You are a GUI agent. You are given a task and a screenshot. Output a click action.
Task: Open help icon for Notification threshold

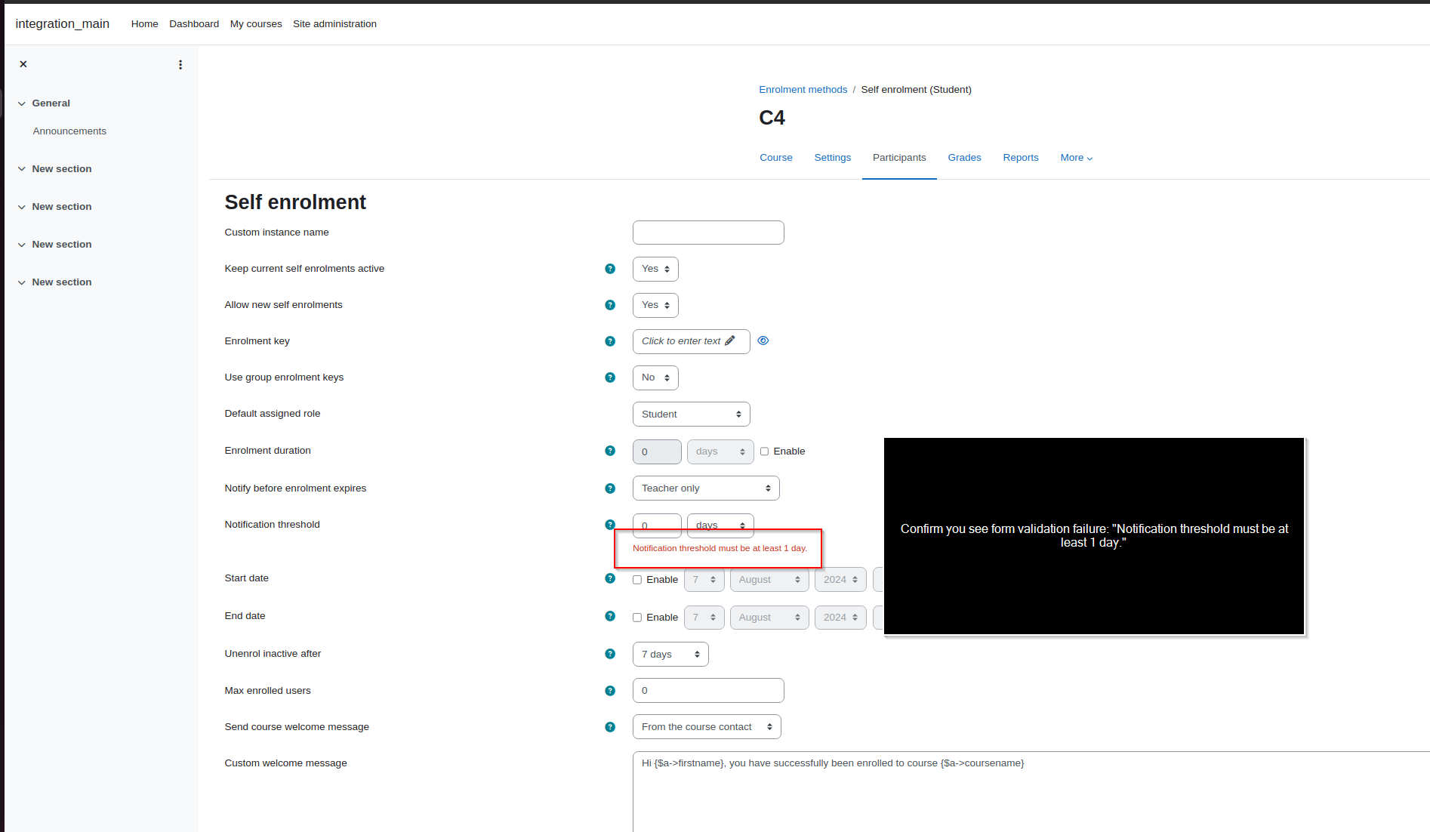(x=610, y=525)
